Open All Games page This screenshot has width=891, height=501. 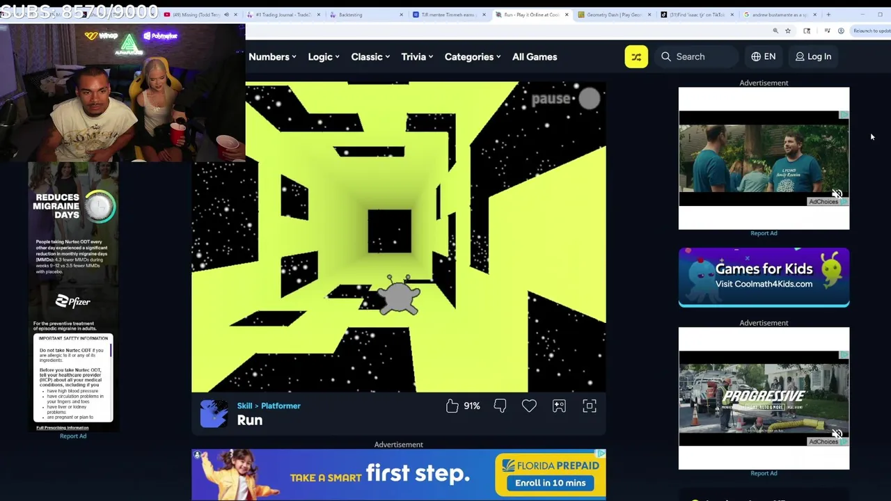[x=535, y=57]
